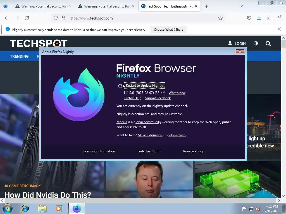This screenshot has width=286, height=214.
Task: Toggle TechSpot dark/light theme icon
Action: click(256, 43)
